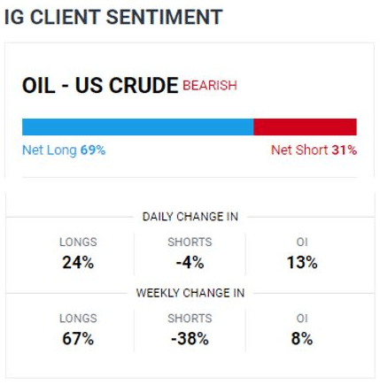Screen dimensions: 380x385
Task: Click the daily LONGS column label
Action: pyautogui.click(x=78, y=242)
